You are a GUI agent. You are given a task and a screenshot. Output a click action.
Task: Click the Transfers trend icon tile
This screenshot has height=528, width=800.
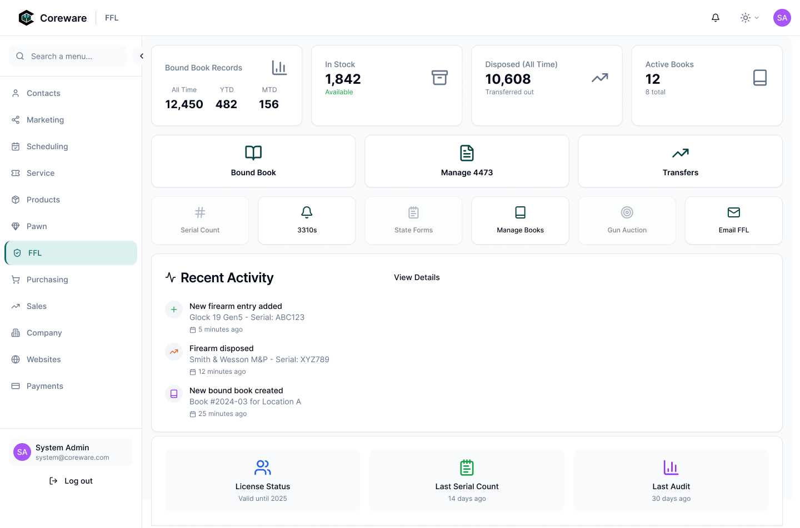click(x=680, y=161)
